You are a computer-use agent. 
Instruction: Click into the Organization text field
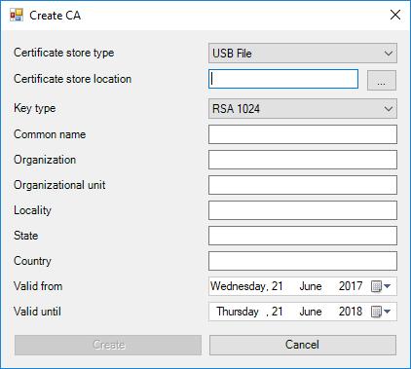(303, 160)
